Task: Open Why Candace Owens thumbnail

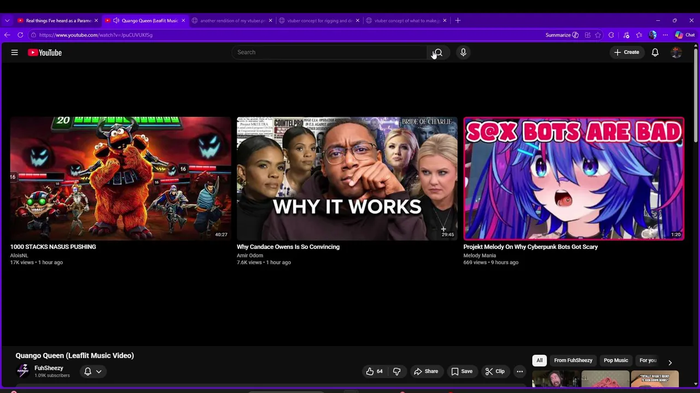Action: tap(347, 178)
